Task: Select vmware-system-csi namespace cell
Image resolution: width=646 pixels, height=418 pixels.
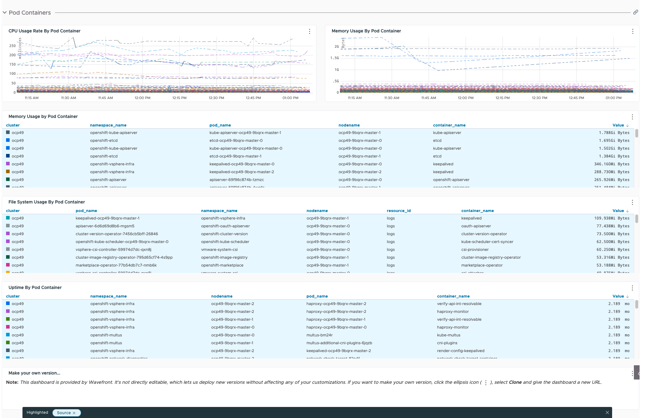Action: 219,250
